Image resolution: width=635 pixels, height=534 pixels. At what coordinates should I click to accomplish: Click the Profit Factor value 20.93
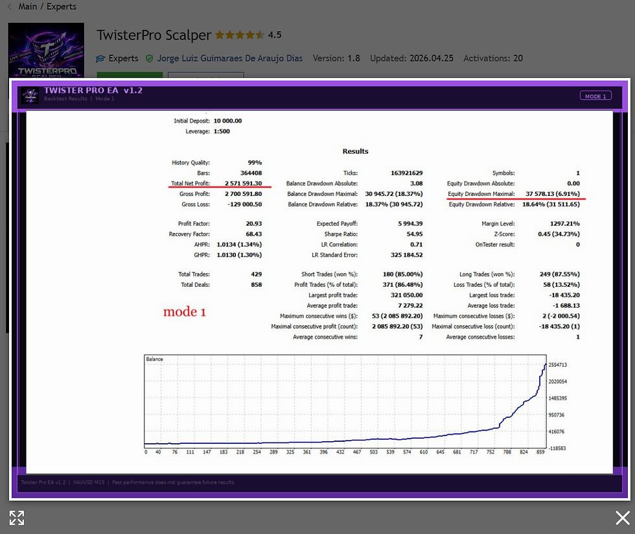click(x=254, y=224)
